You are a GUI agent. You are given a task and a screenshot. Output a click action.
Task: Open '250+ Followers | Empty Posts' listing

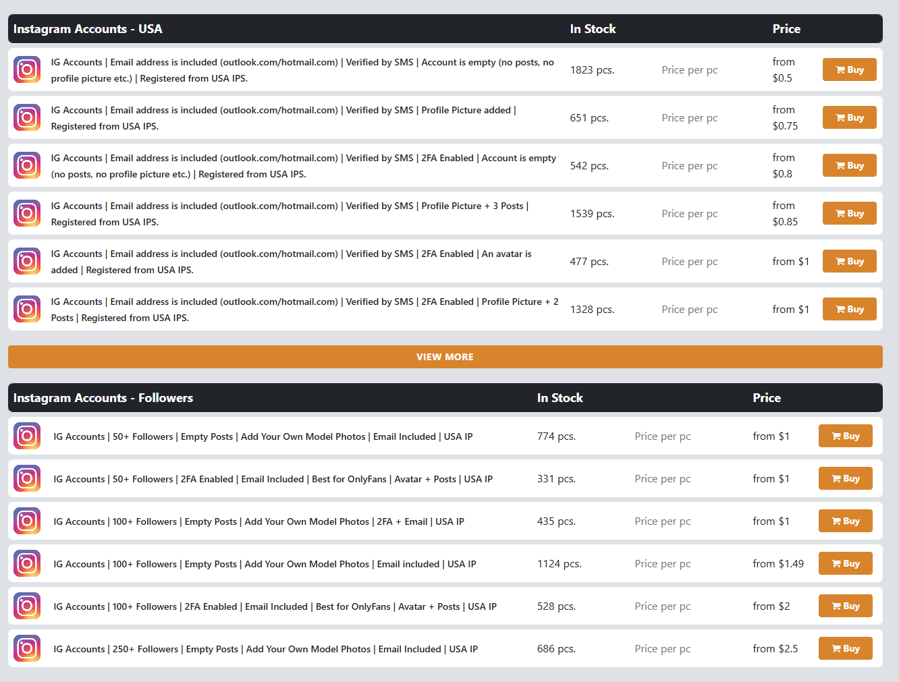(266, 649)
